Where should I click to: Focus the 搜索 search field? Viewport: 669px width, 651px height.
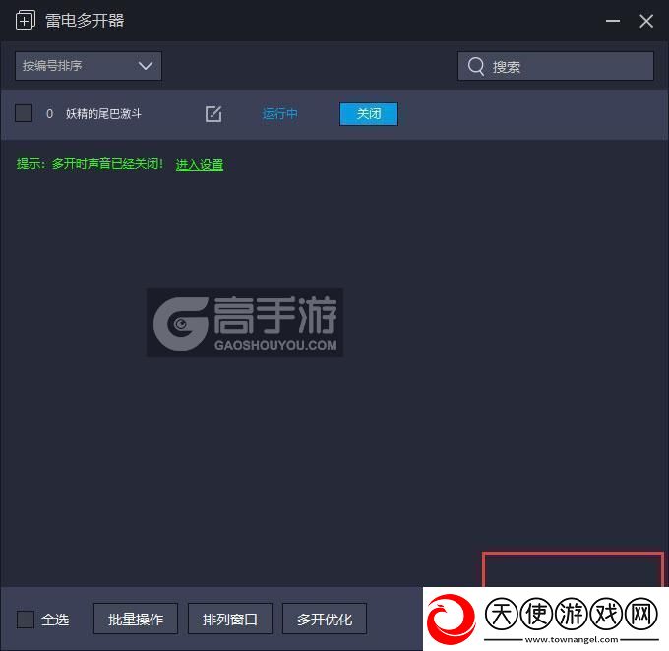point(556,66)
